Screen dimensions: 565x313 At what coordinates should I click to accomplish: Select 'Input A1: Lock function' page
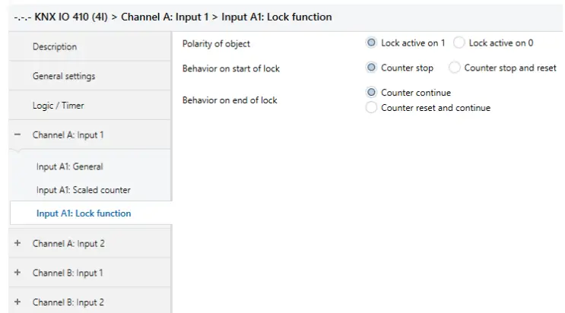coord(84,213)
